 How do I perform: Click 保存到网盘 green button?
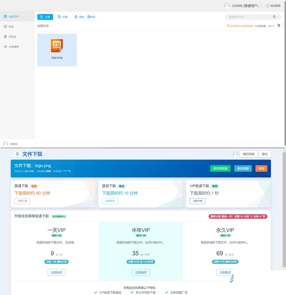220,168
